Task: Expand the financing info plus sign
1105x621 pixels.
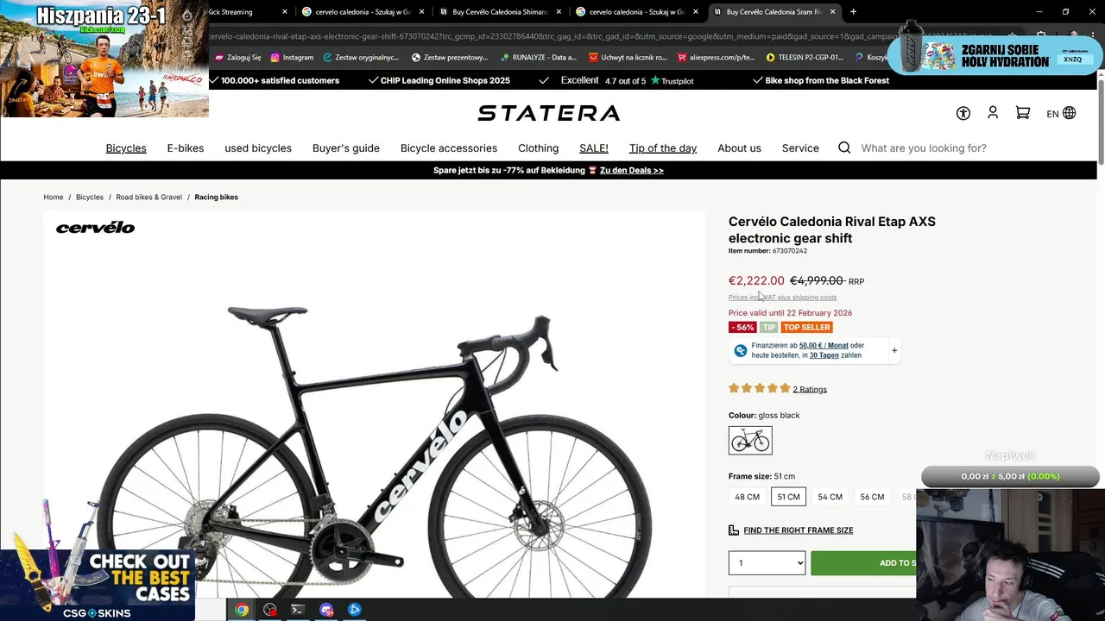Action: pyautogui.click(x=894, y=350)
